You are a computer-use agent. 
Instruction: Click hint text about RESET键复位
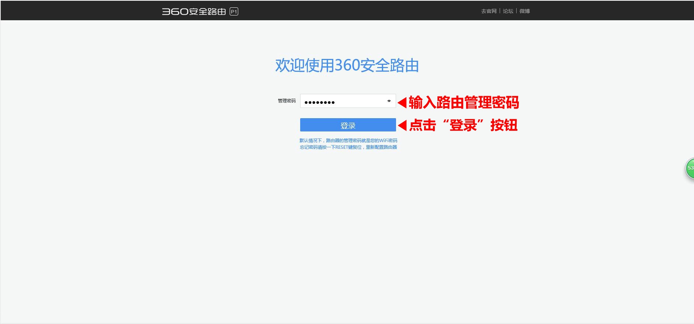pyautogui.click(x=348, y=147)
